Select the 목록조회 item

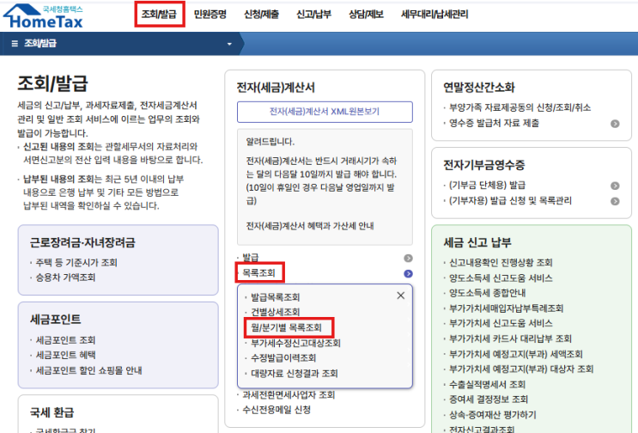tap(258, 272)
